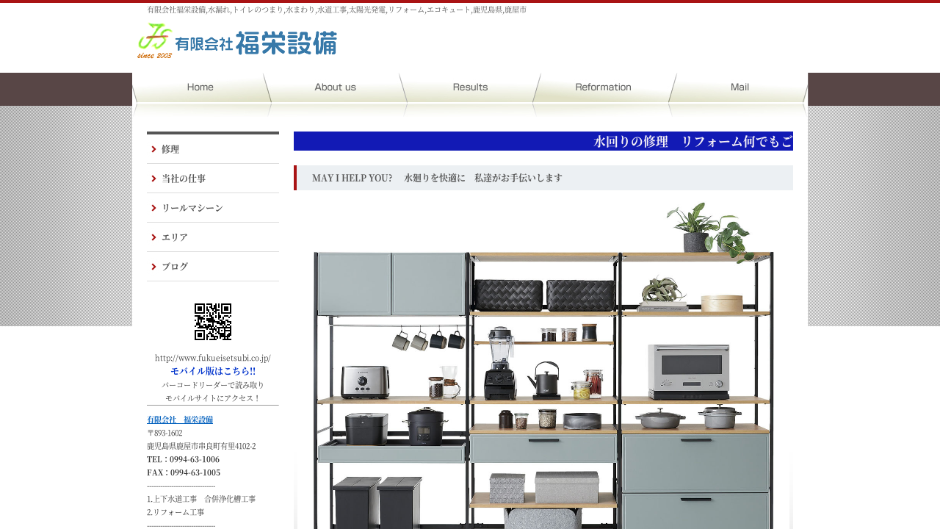Screen dimensions: 940x529
Task: Go to the About us tab
Action: pos(335,87)
